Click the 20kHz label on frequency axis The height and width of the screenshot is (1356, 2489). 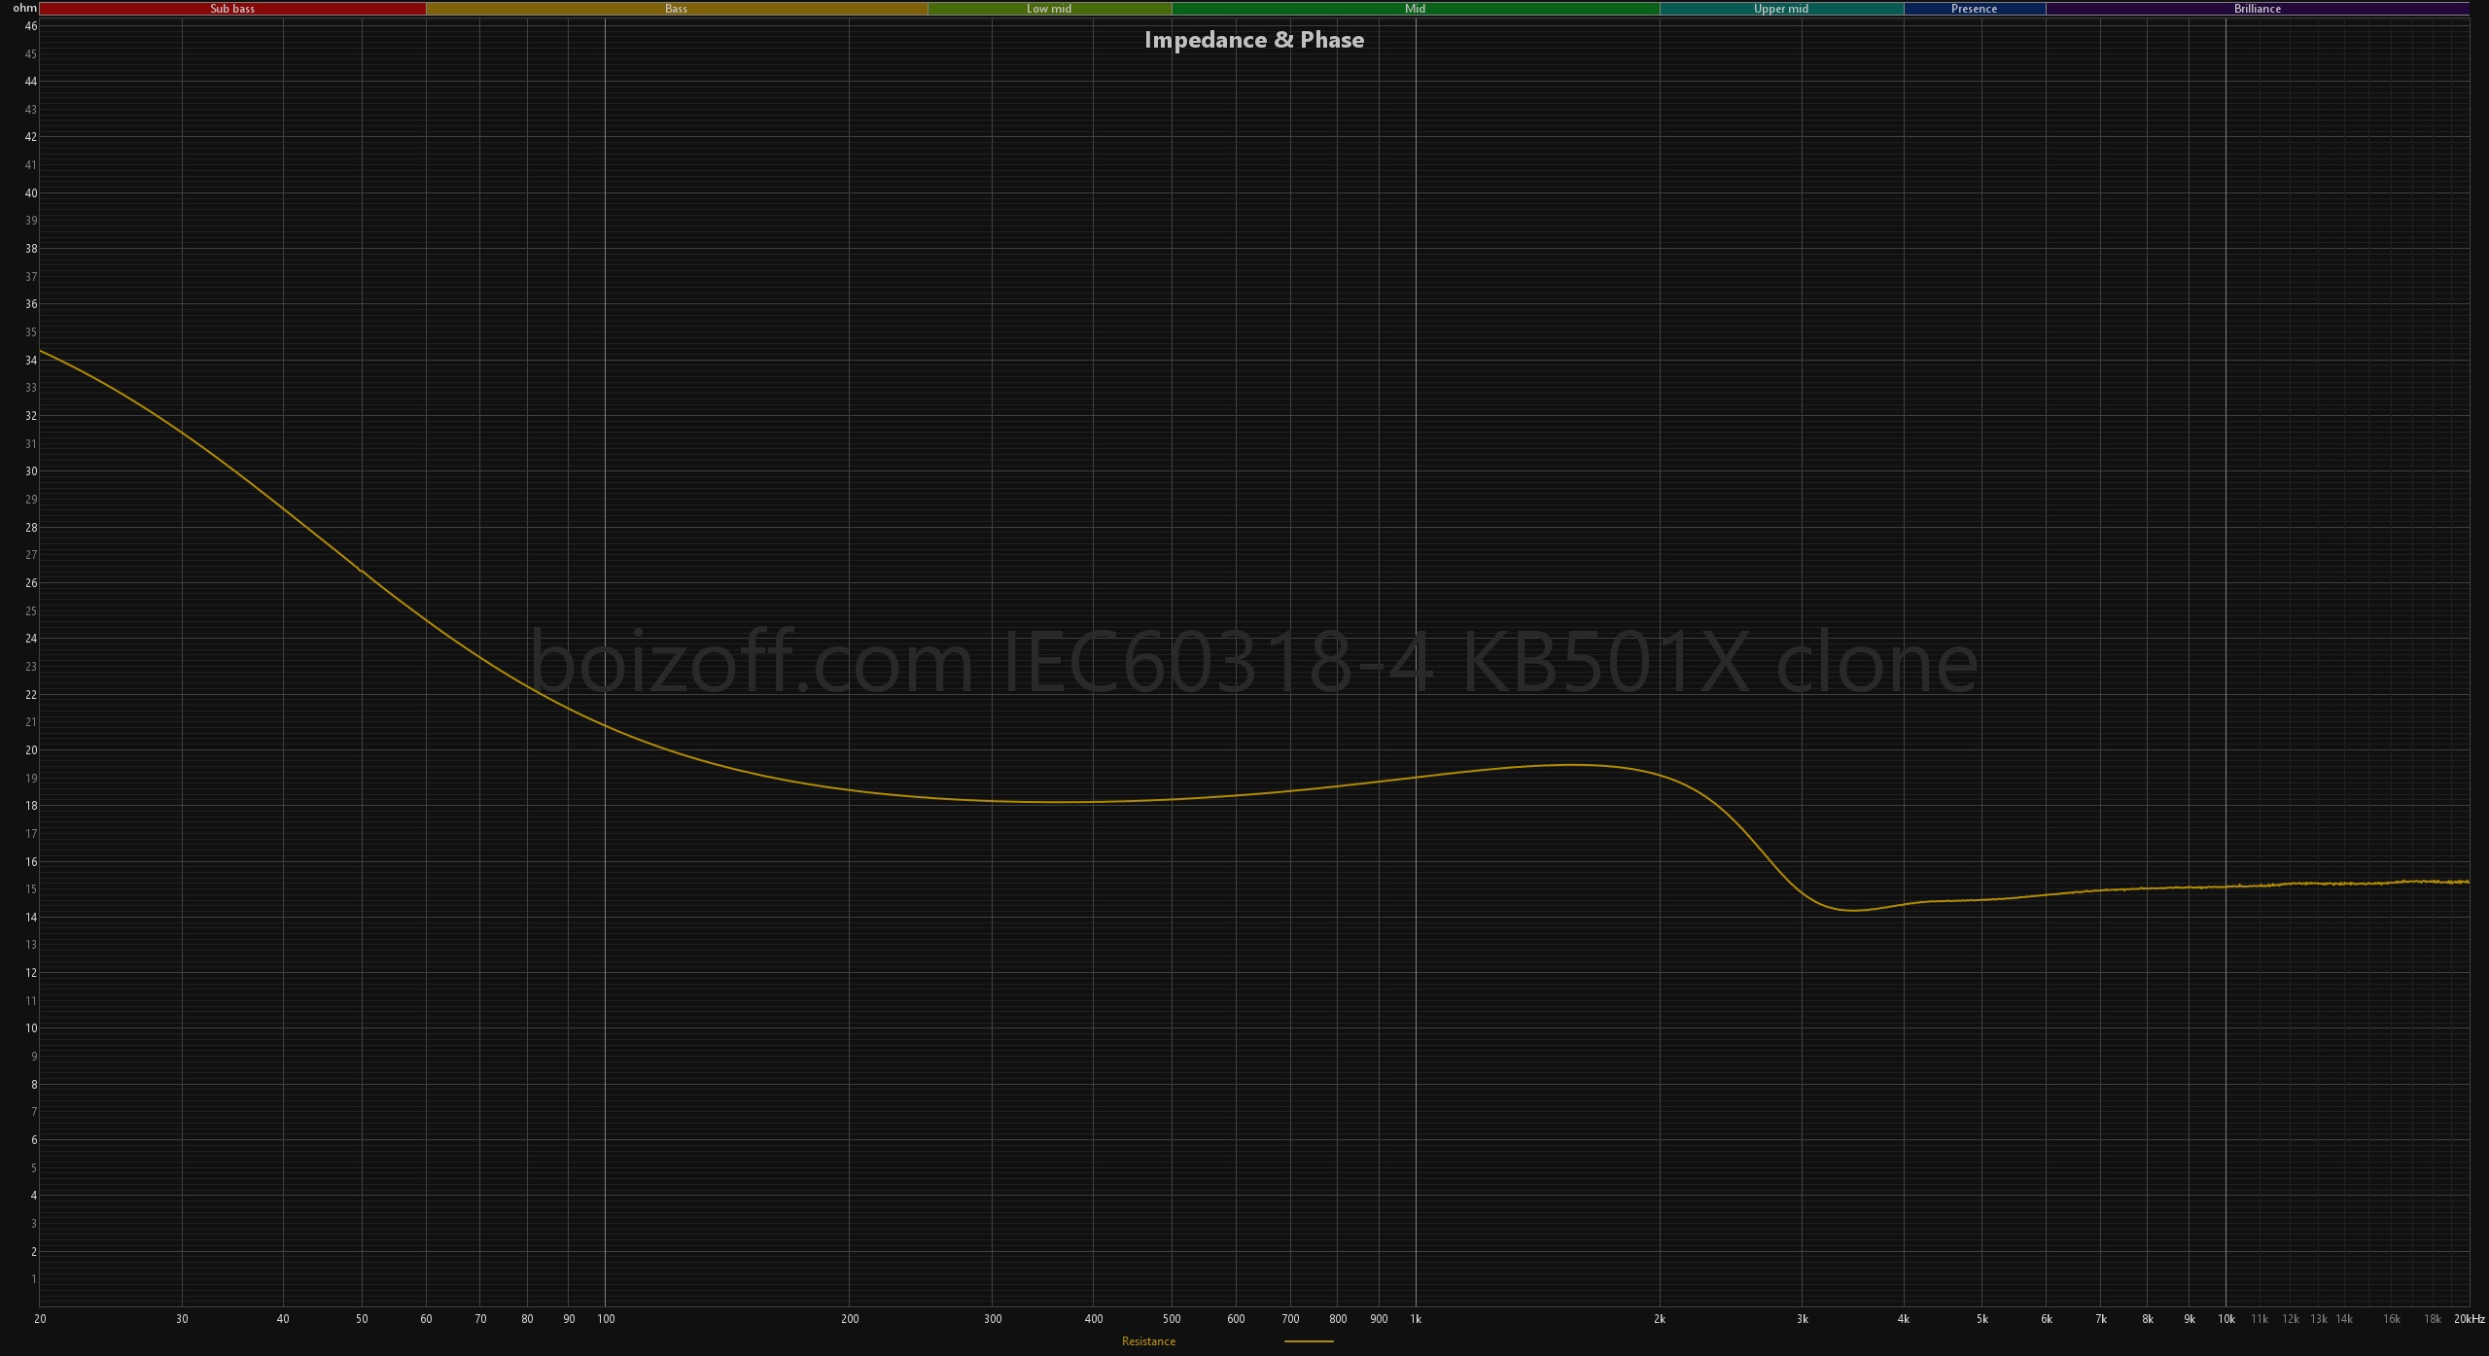[2469, 1319]
